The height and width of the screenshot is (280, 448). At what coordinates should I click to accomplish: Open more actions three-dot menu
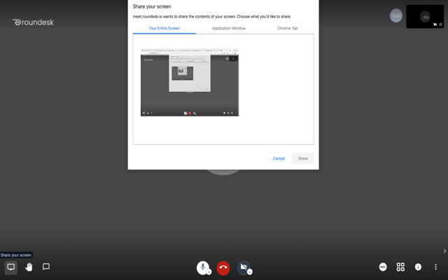point(435,267)
